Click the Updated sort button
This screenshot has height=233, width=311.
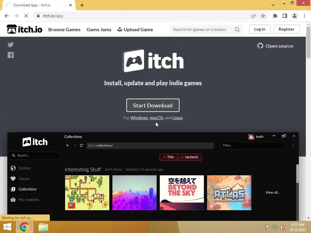190,157
